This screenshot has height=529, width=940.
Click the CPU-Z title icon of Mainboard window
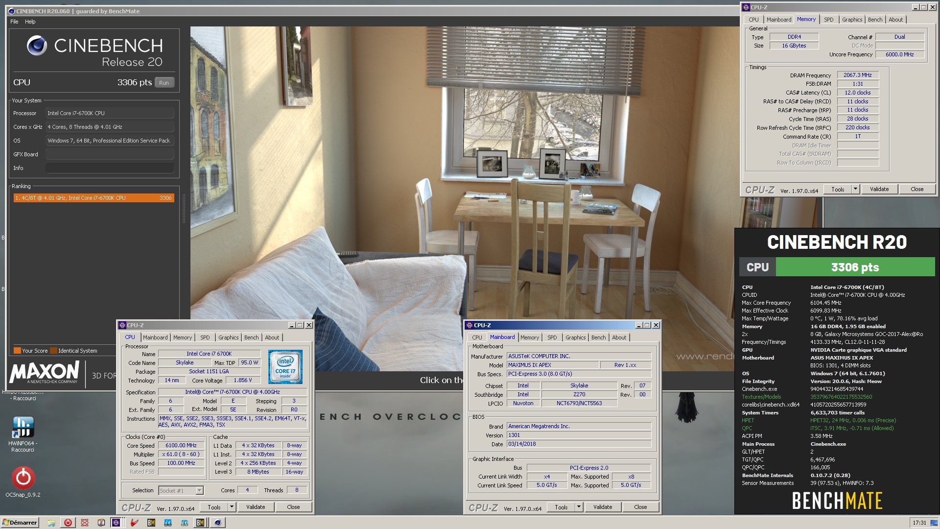coord(469,325)
